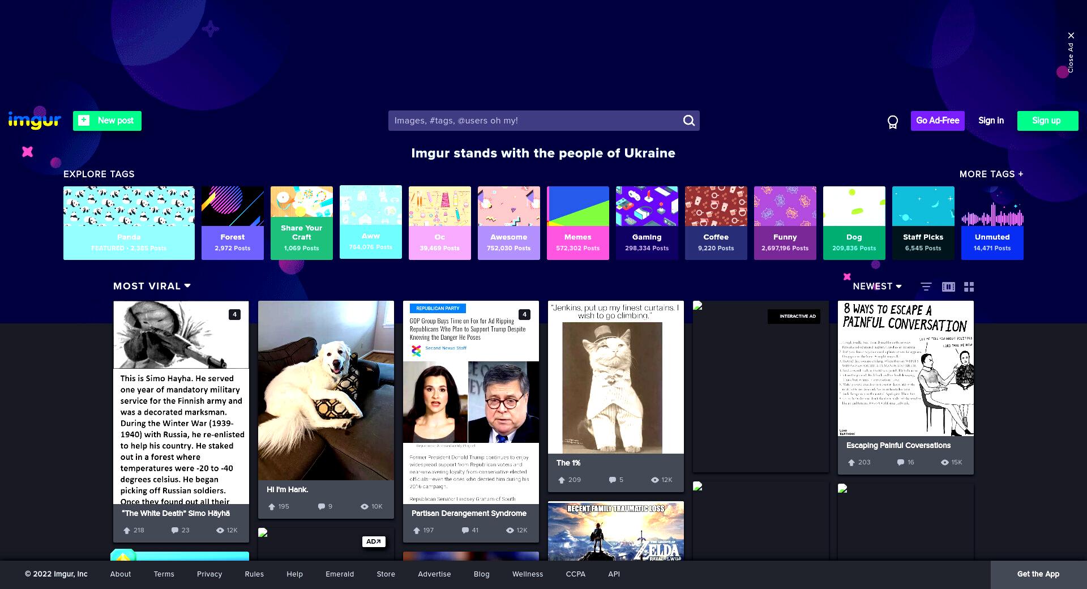Switch to waterfall layout view icon

click(x=948, y=287)
